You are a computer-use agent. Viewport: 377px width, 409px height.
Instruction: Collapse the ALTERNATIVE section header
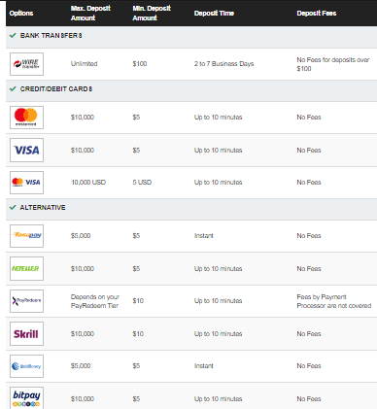pyautogui.click(x=191, y=209)
